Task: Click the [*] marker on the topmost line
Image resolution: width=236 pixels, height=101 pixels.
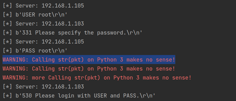Action: click(x=7, y=6)
